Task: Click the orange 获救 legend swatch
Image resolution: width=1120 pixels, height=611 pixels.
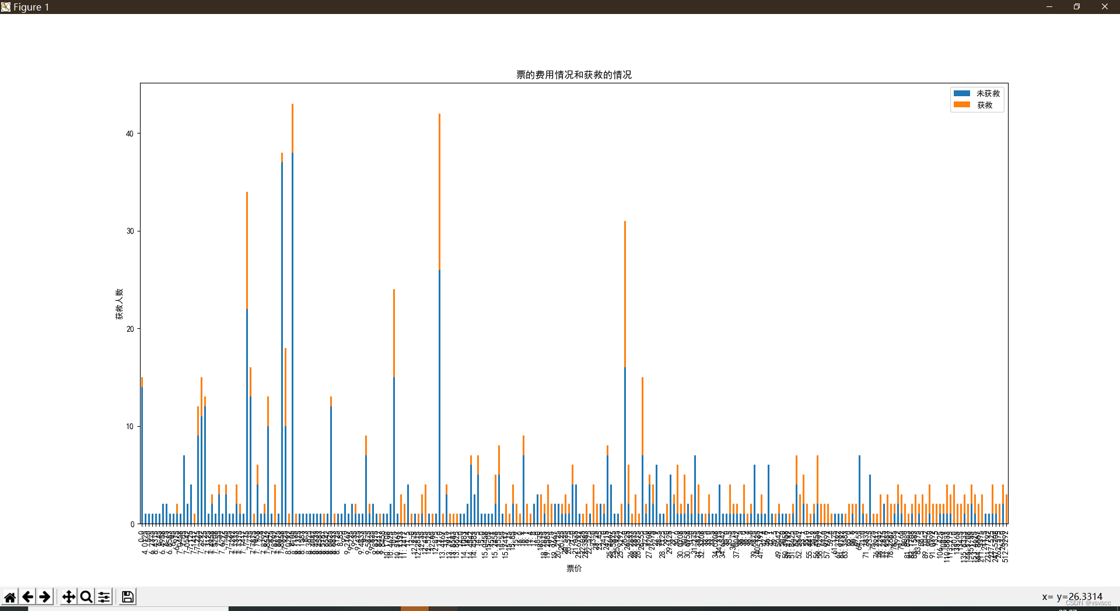Action: 961,105
